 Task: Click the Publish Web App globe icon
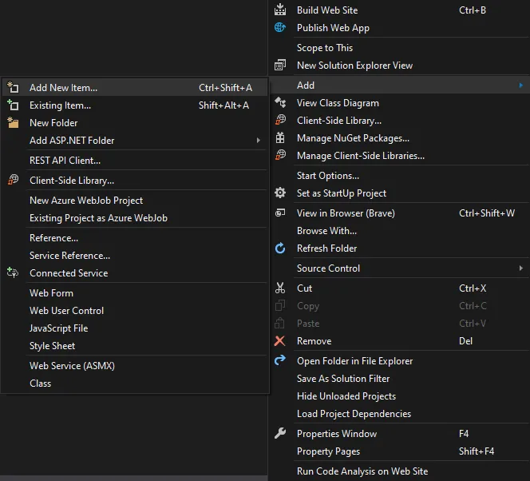tap(280, 28)
